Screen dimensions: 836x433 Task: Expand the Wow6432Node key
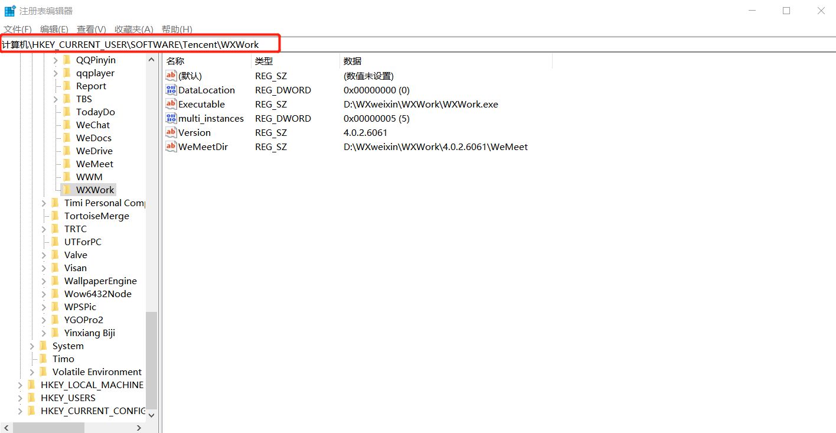[44, 294]
